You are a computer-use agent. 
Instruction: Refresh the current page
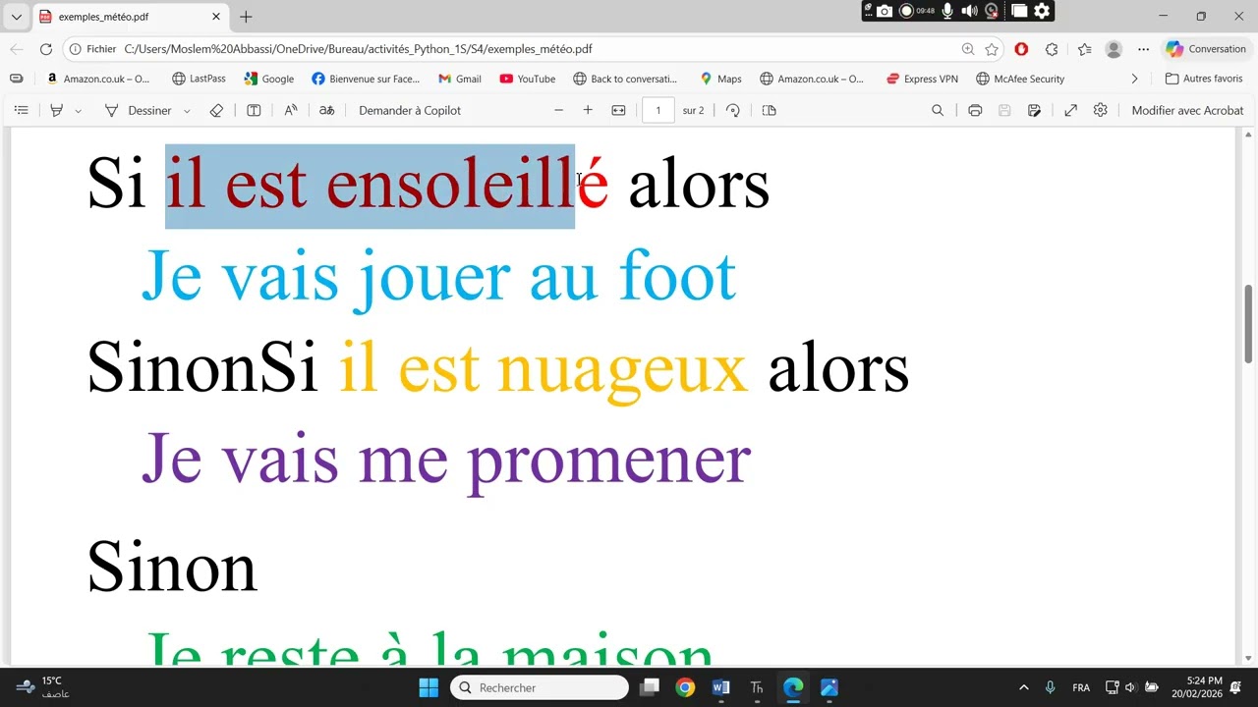point(46,49)
